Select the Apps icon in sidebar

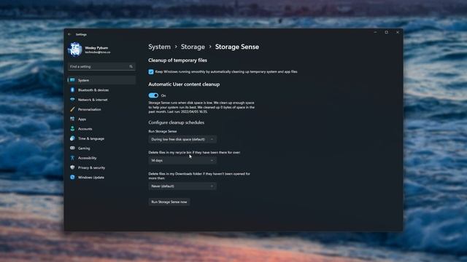click(x=72, y=119)
